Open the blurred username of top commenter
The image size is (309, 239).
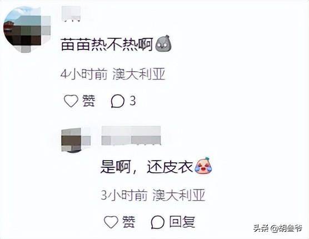point(71,13)
